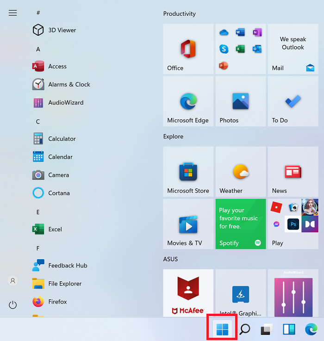This screenshot has height=341, width=324.
Task: Click the Windows Start button in taskbar
Action: pyautogui.click(x=222, y=329)
